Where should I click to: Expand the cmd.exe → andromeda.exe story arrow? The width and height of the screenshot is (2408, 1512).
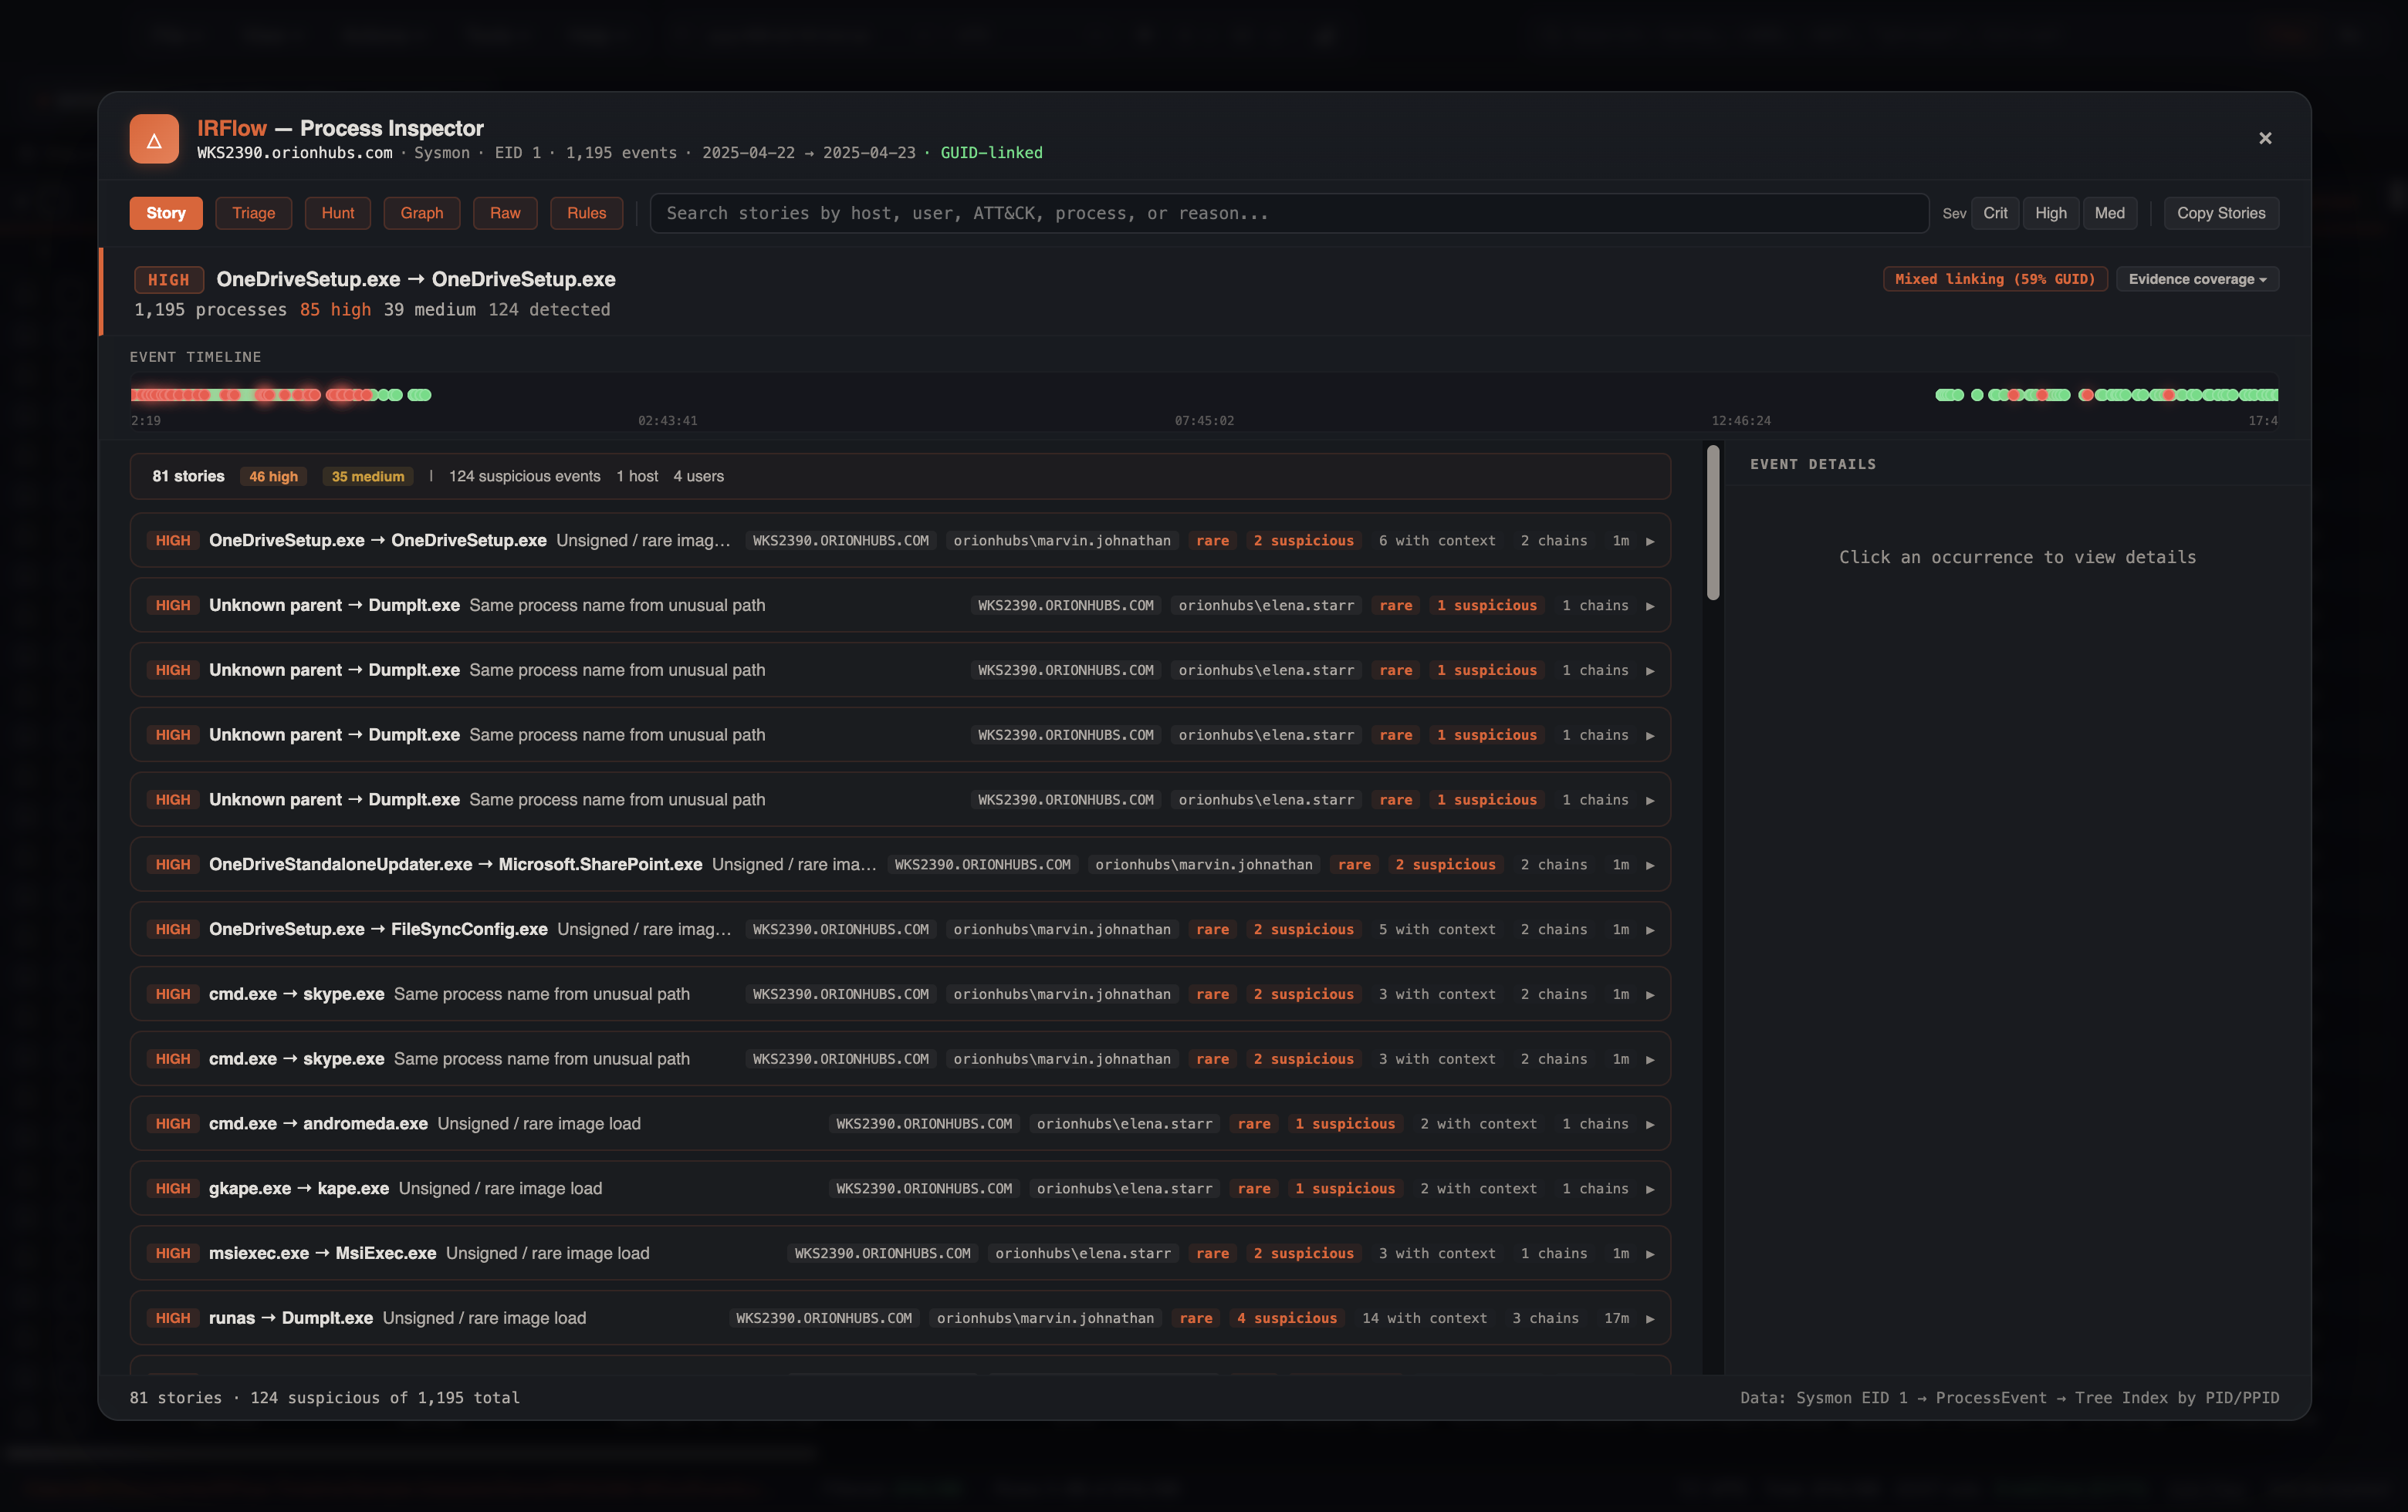[1650, 1124]
